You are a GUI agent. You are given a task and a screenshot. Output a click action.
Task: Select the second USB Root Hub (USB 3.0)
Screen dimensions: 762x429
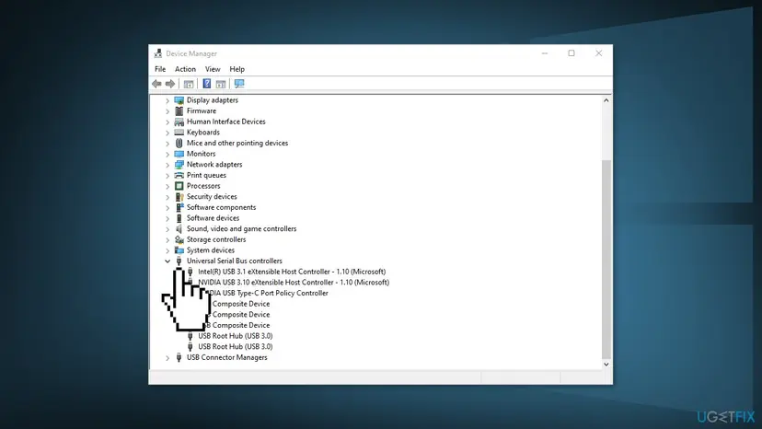[x=236, y=346]
